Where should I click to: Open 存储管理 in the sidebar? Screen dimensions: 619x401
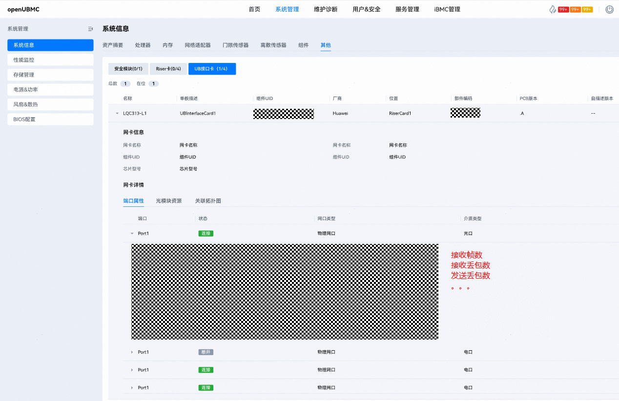tap(50, 75)
